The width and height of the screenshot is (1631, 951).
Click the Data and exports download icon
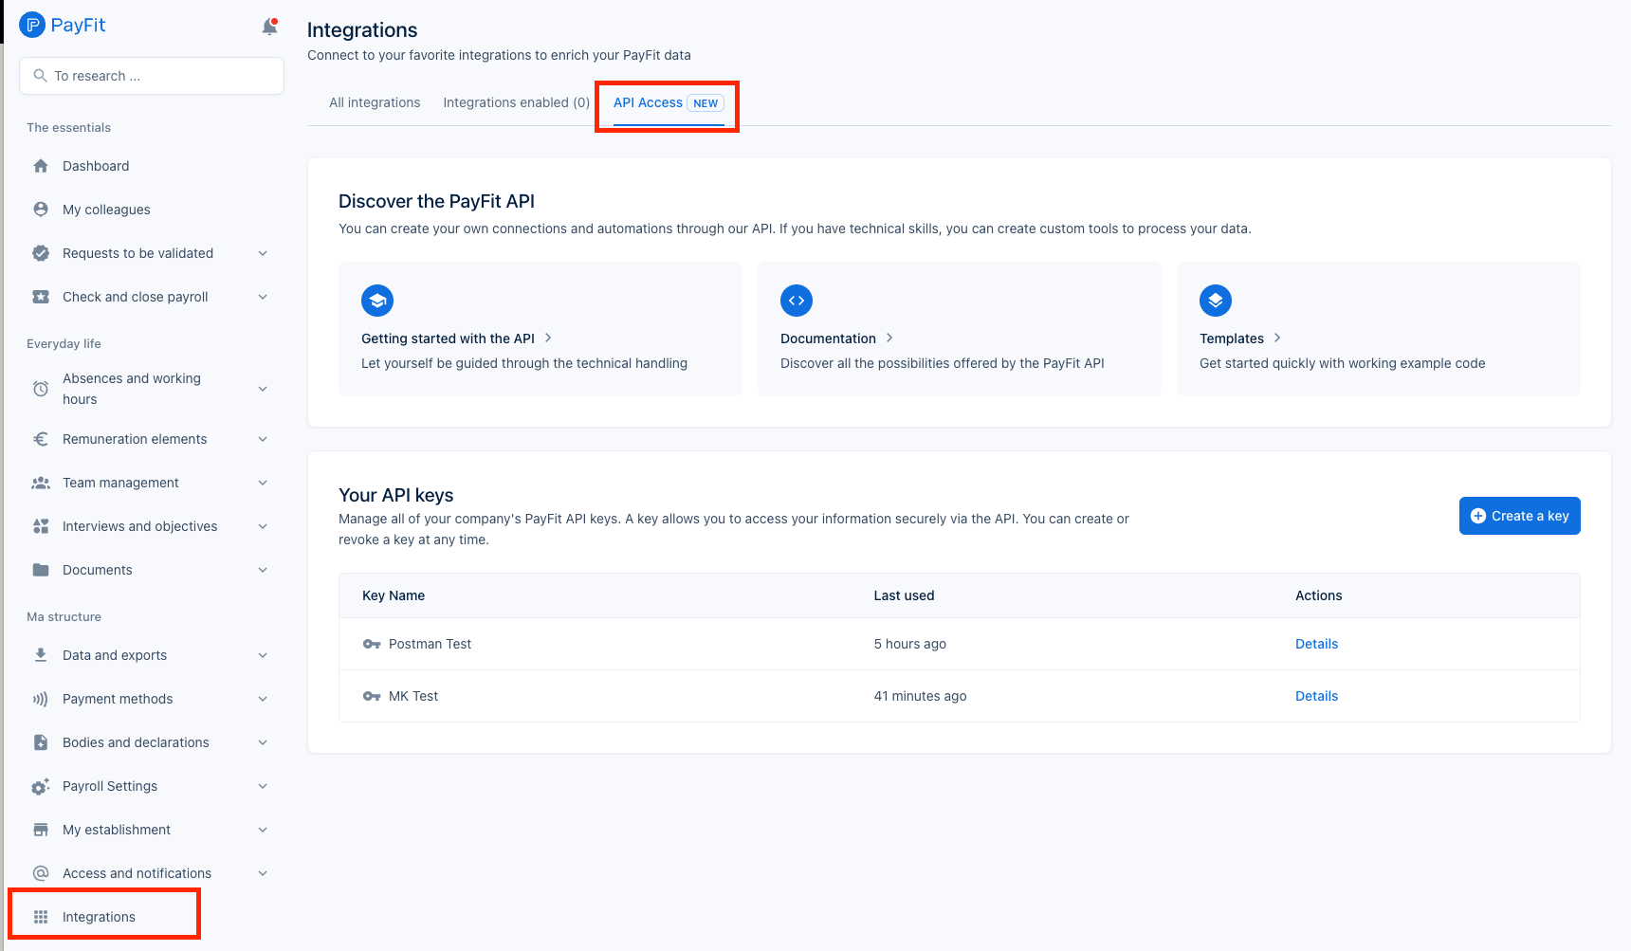[x=41, y=655]
